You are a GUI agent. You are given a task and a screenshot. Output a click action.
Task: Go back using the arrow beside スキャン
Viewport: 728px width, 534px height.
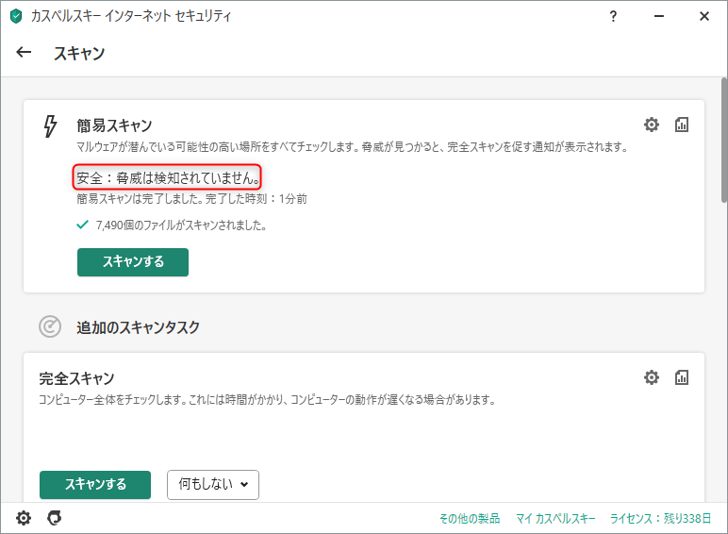click(24, 53)
